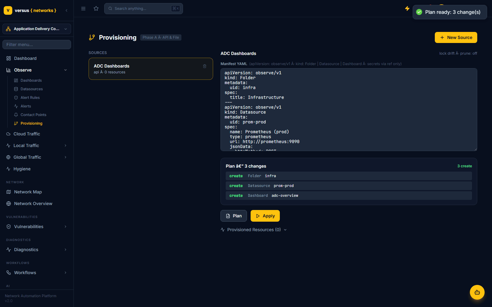The height and width of the screenshot is (307, 492).
Task: Click the Filter menu input field
Action: [x=37, y=45]
